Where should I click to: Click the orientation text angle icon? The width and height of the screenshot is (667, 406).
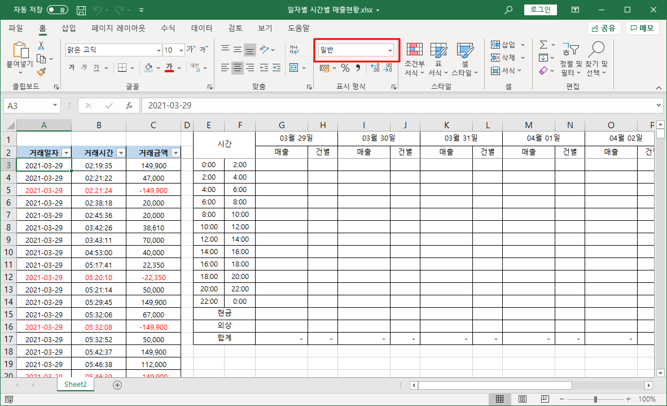265,49
